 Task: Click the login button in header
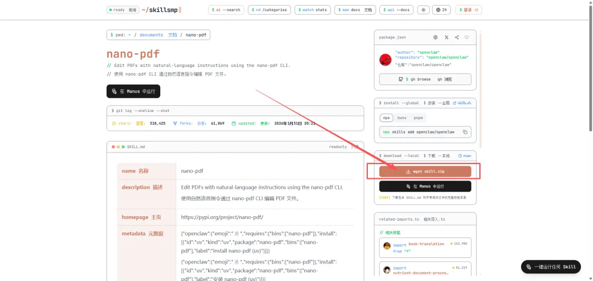click(468, 10)
